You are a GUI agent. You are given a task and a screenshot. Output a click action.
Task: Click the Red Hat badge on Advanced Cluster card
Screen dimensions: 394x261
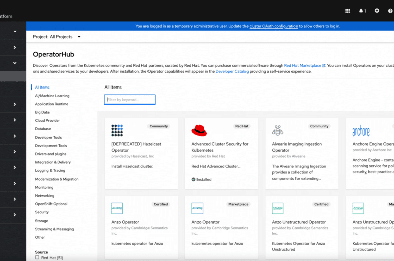pos(242,126)
